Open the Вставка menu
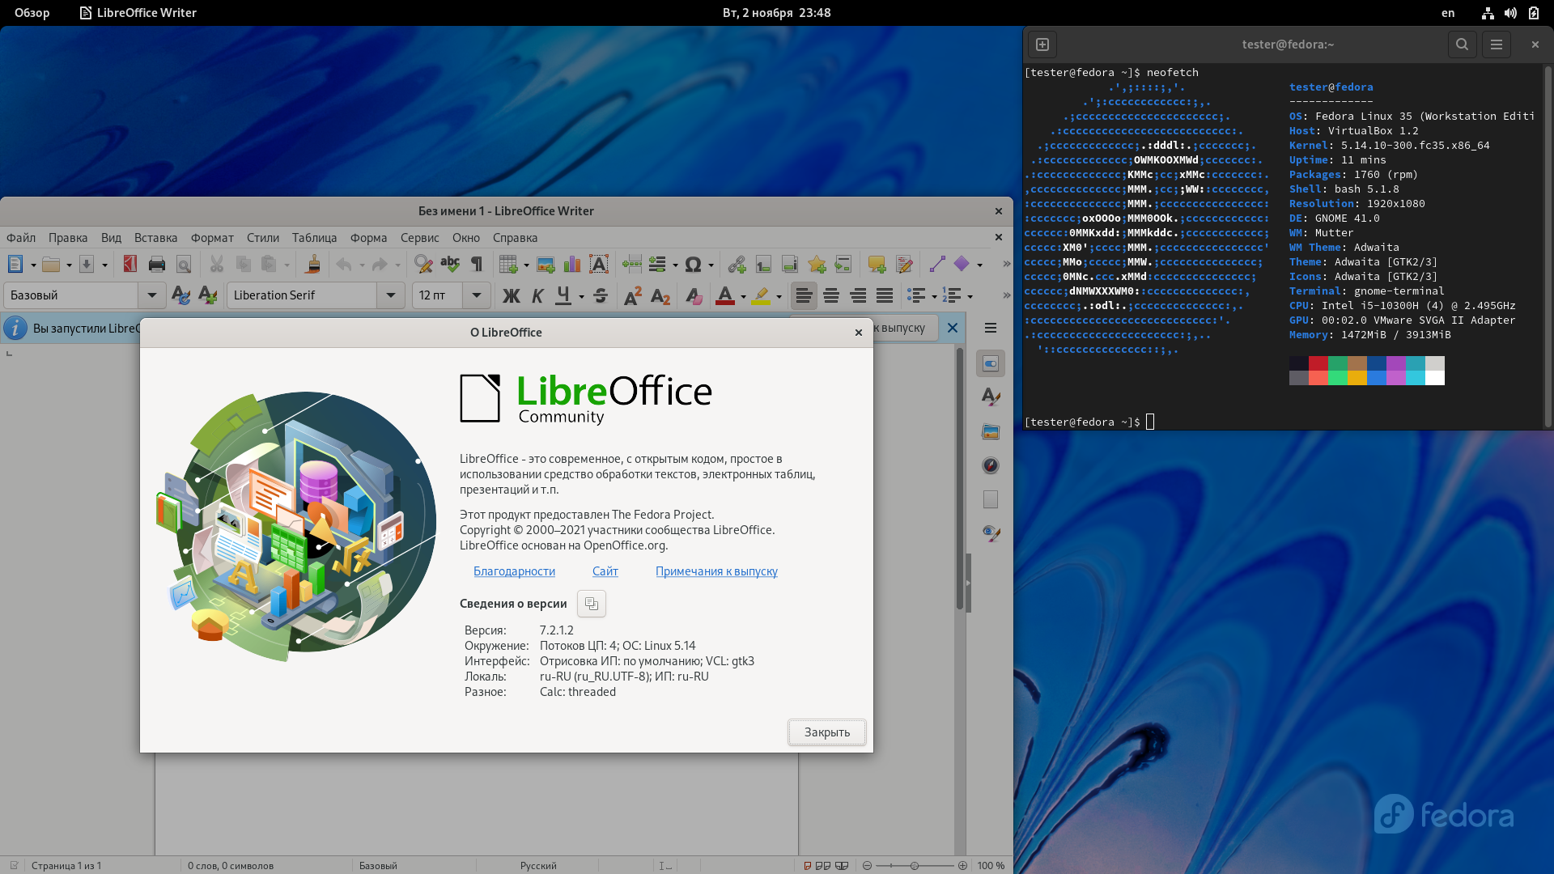This screenshot has width=1554, height=874. point(155,238)
